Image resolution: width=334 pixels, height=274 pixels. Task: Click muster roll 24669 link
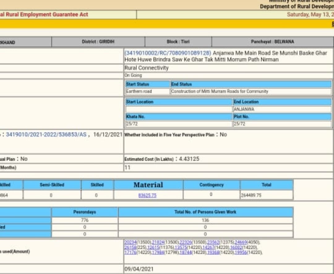241,242
